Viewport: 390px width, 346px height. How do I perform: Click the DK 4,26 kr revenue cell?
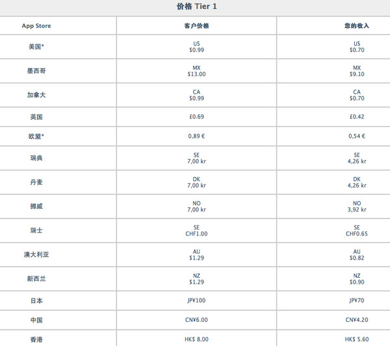[x=357, y=182]
